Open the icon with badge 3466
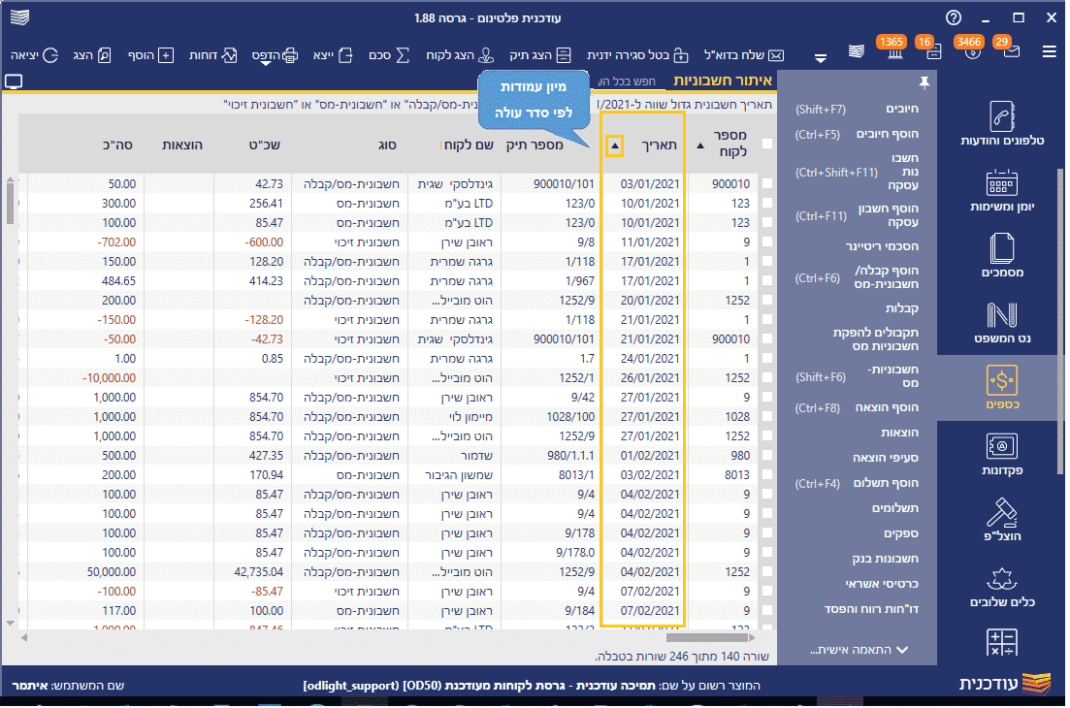 [x=972, y=51]
